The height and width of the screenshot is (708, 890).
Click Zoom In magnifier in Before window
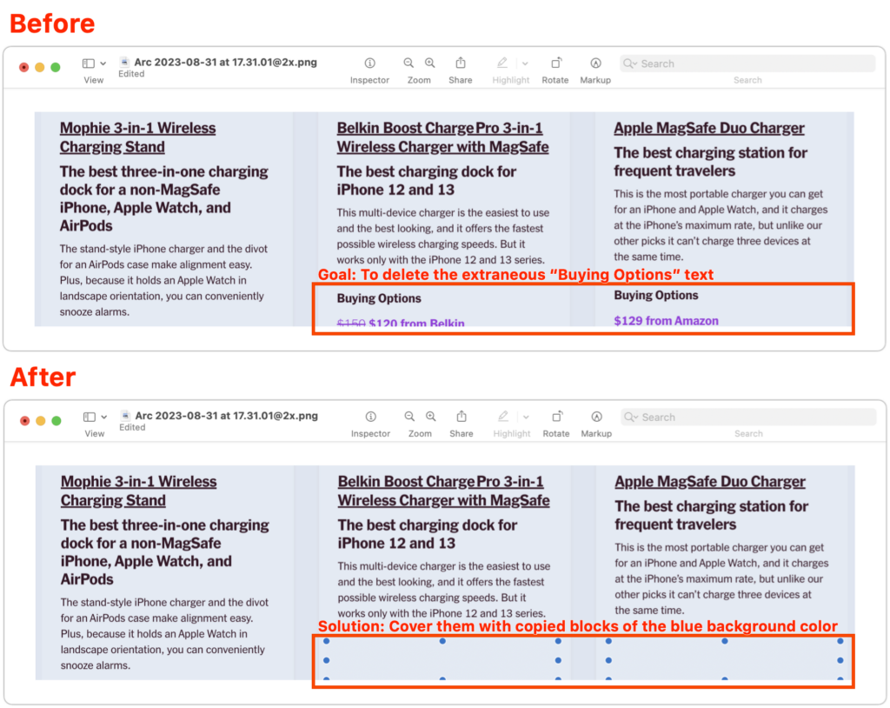pos(430,63)
